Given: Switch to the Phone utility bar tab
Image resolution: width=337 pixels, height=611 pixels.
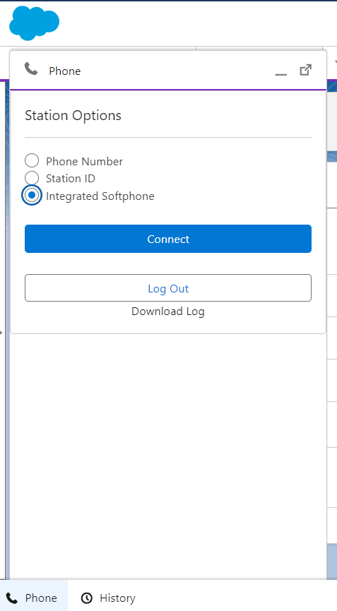Looking at the screenshot, I should [x=34, y=598].
